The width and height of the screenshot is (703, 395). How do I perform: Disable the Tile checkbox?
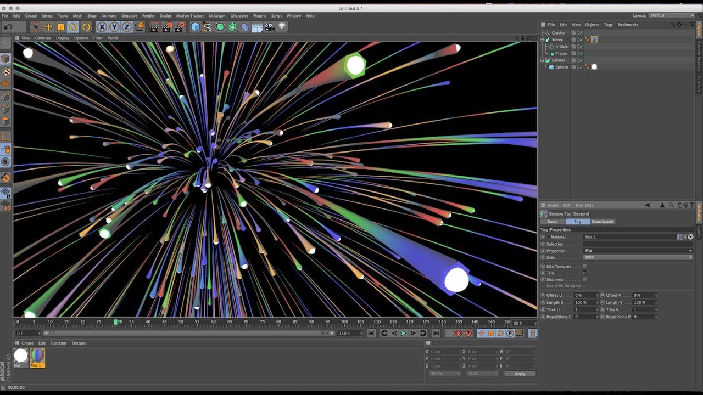(x=585, y=273)
